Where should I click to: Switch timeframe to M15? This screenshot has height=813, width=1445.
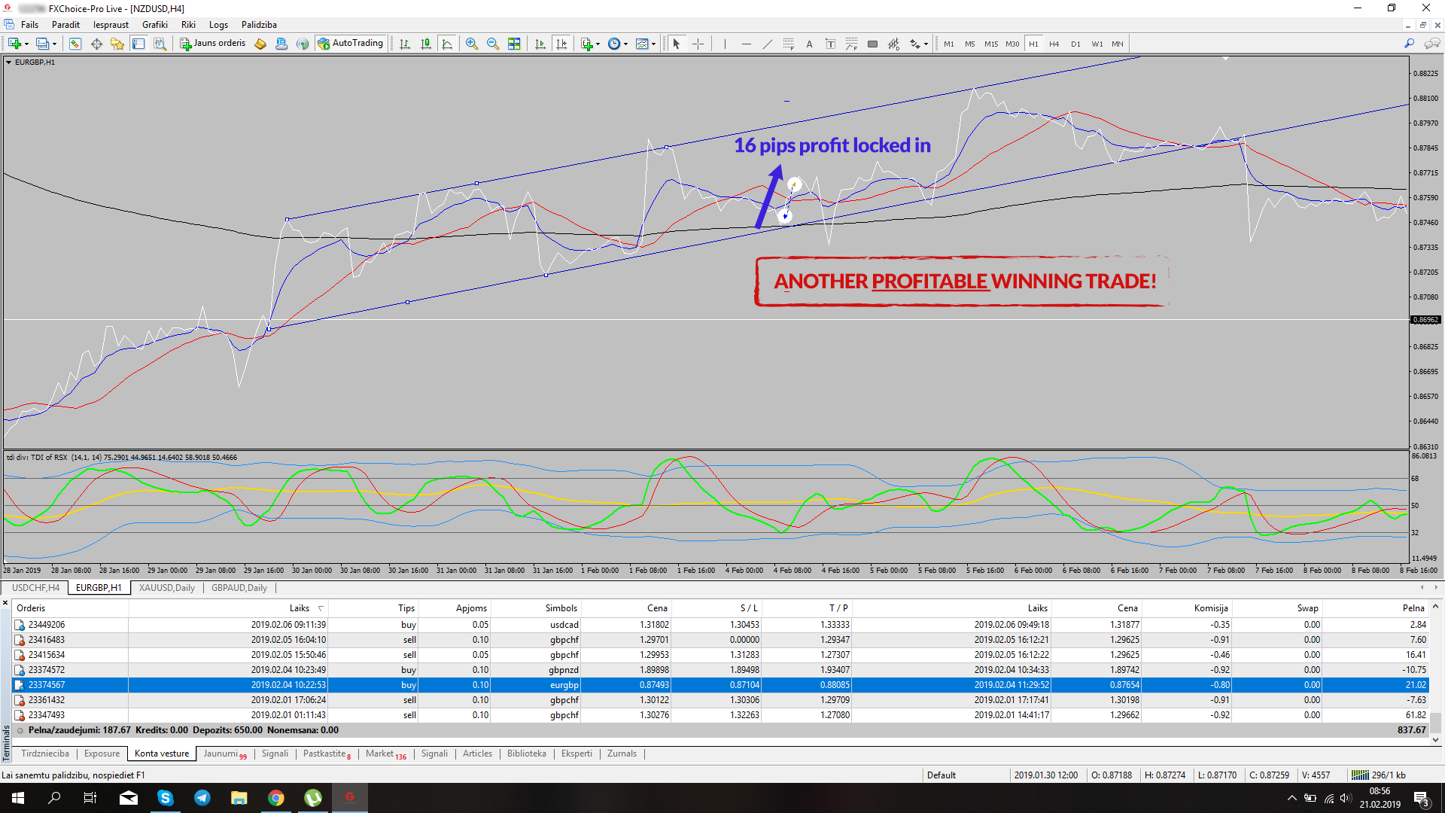point(991,44)
